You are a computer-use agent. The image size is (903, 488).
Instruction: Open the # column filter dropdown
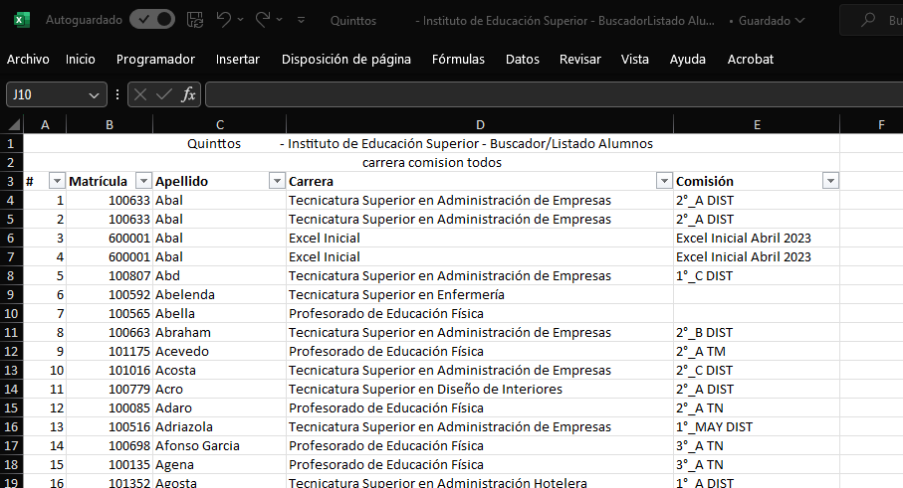57,181
